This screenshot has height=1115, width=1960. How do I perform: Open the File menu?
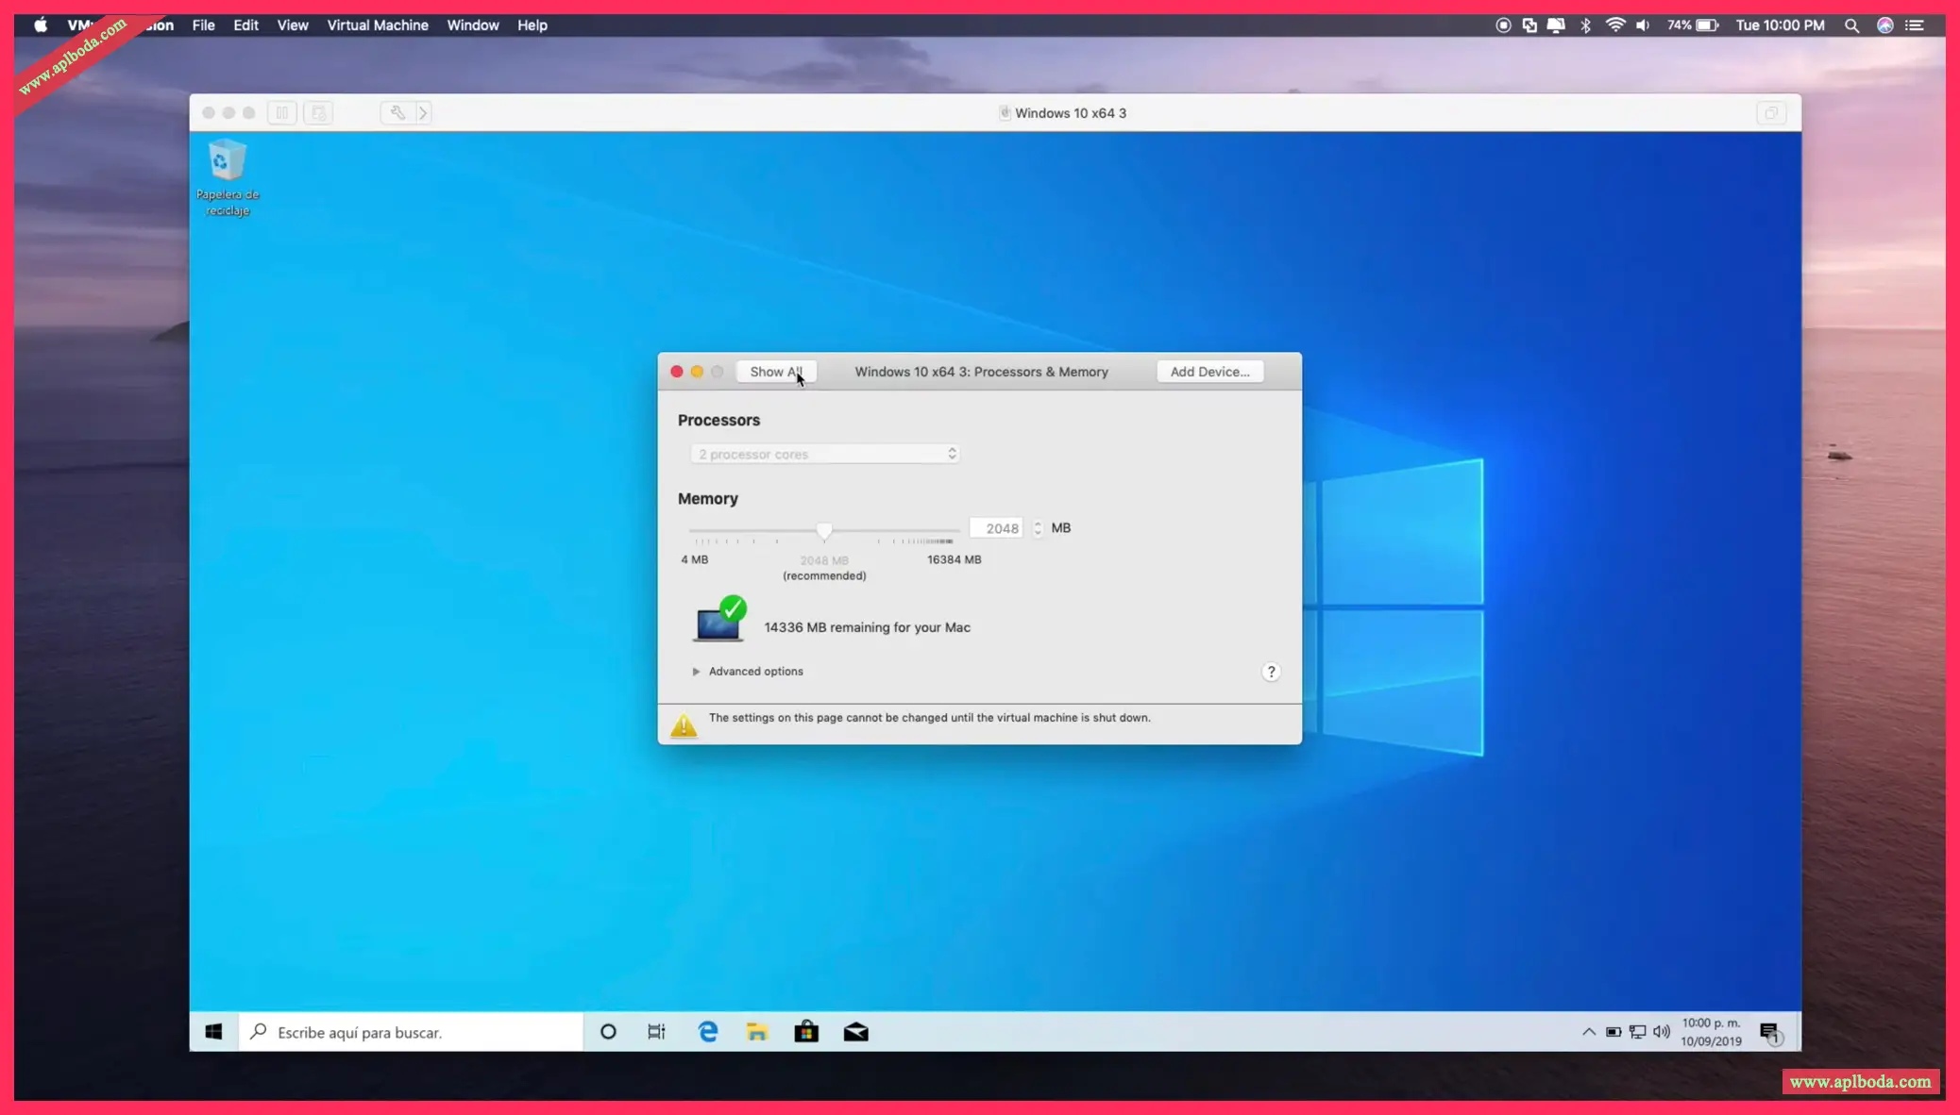203,25
